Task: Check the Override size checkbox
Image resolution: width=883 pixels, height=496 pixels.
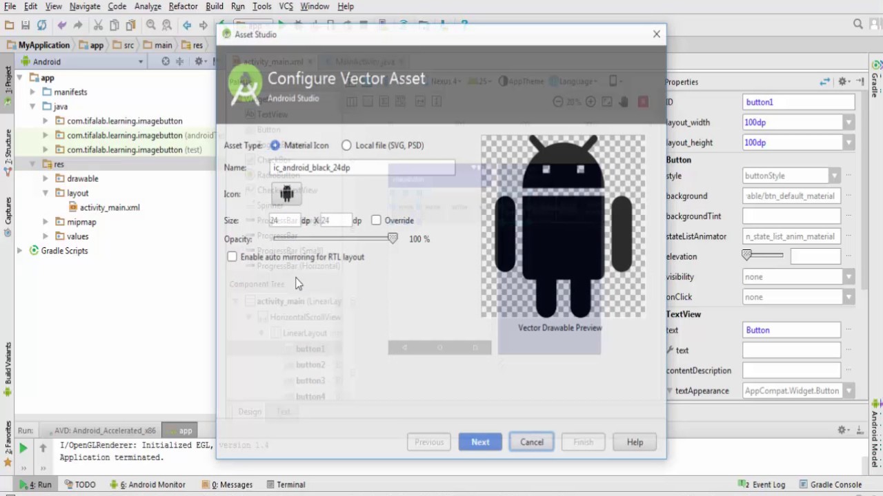Action: (x=376, y=220)
